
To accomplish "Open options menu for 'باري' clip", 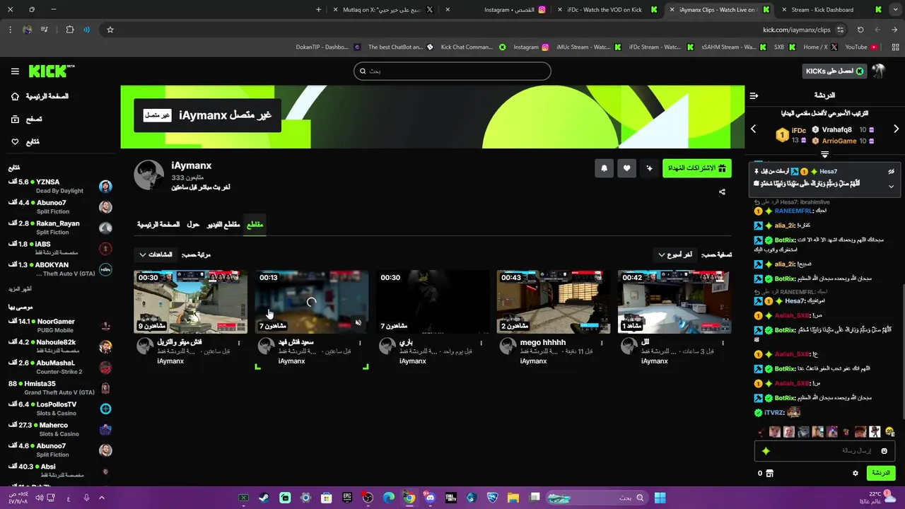I will pyautogui.click(x=481, y=343).
